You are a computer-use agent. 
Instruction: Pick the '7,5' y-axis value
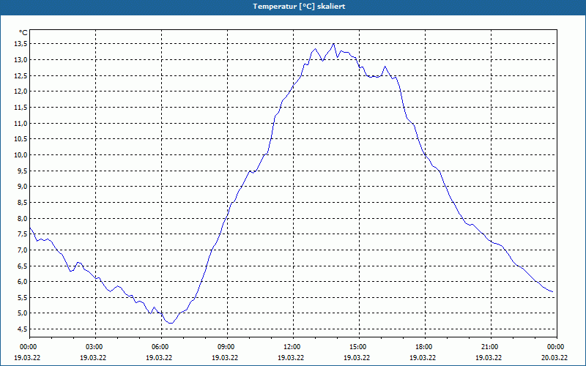click(23, 234)
